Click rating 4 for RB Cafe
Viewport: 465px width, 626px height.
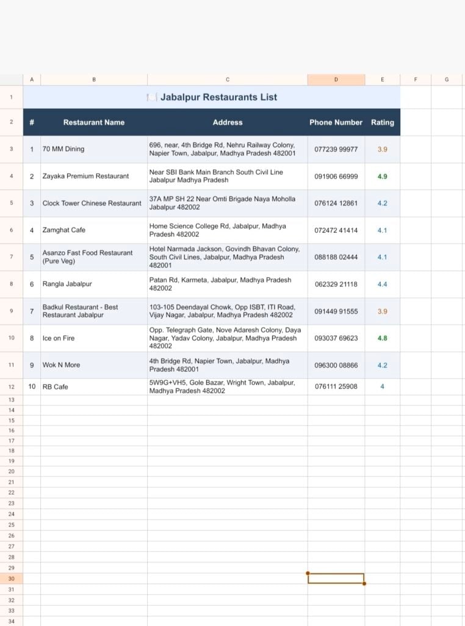click(383, 386)
